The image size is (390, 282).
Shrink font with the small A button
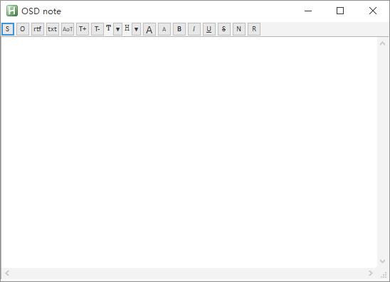tap(164, 29)
